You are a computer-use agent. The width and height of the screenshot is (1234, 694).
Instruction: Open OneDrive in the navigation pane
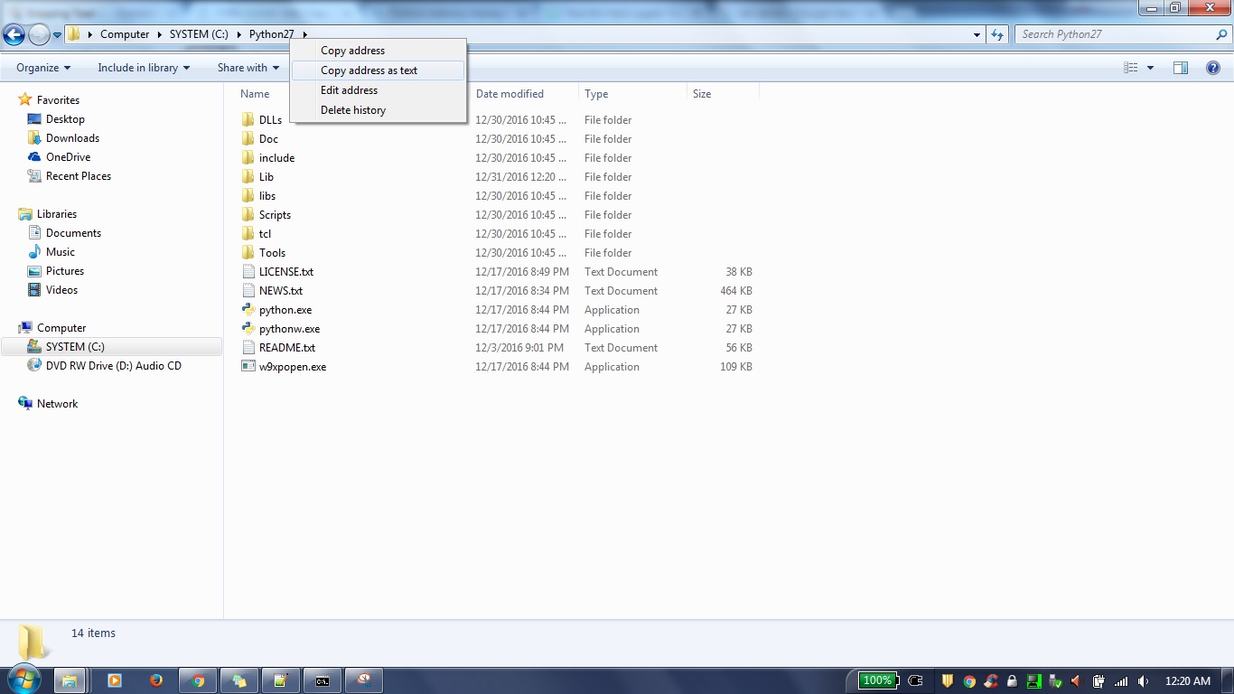[x=68, y=157]
